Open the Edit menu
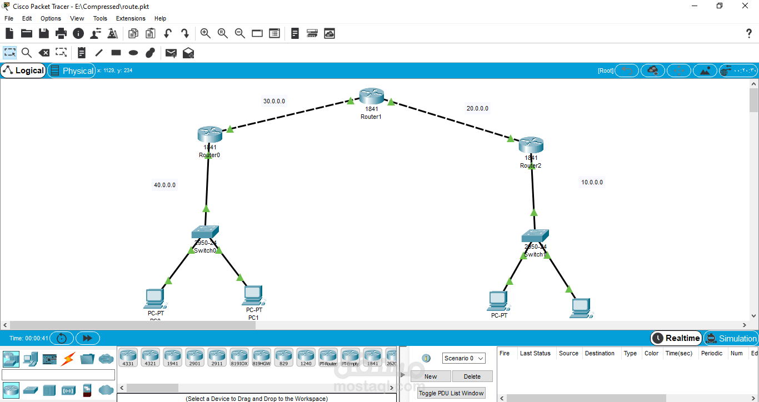The image size is (759, 402). (27, 18)
